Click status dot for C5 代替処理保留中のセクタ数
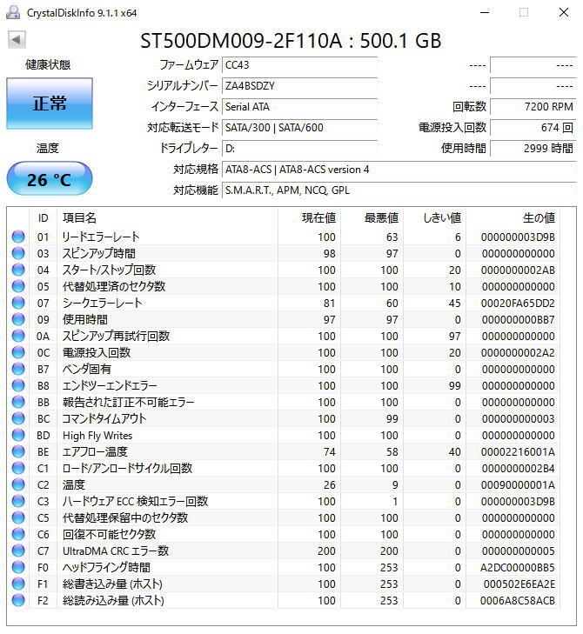This screenshot has width=583, height=634. click(x=18, y=517)
